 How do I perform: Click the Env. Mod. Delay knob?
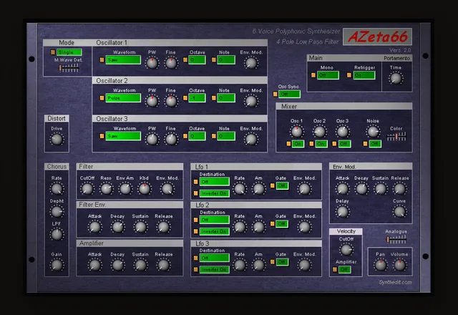(x=342, y=212)
